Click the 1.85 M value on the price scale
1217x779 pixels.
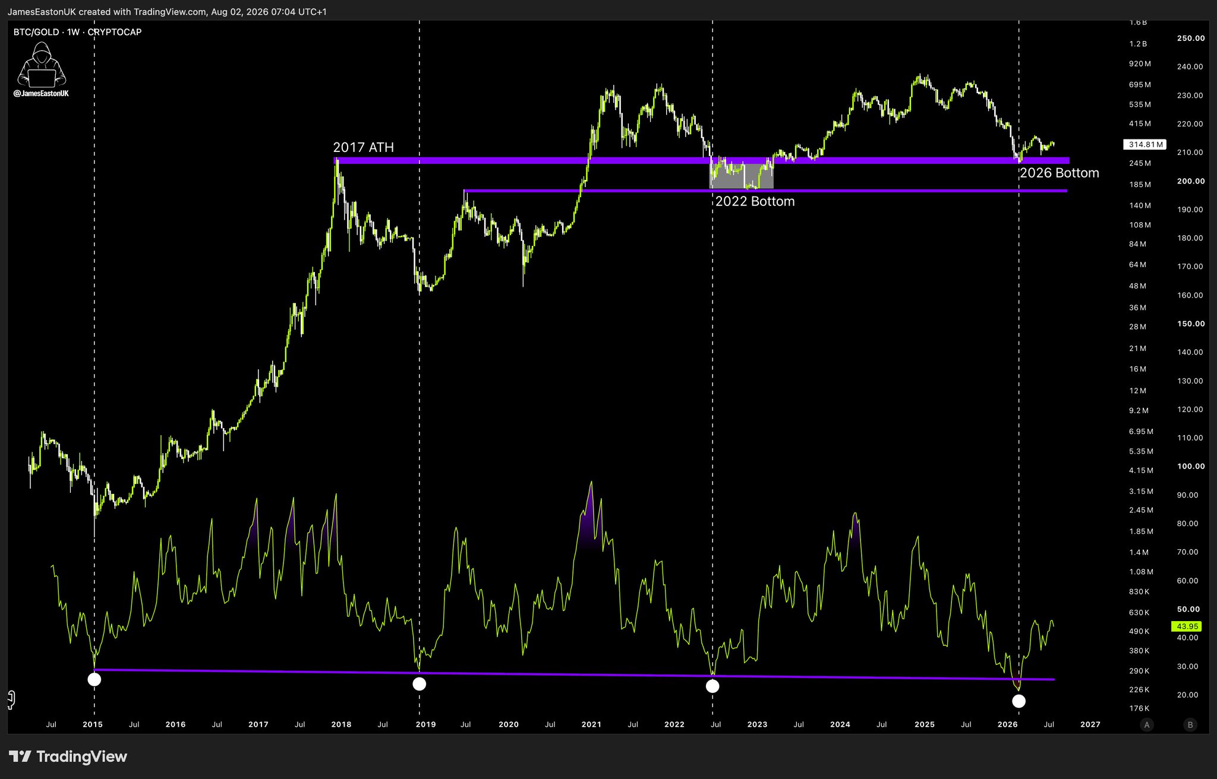tap(1142, 531)
